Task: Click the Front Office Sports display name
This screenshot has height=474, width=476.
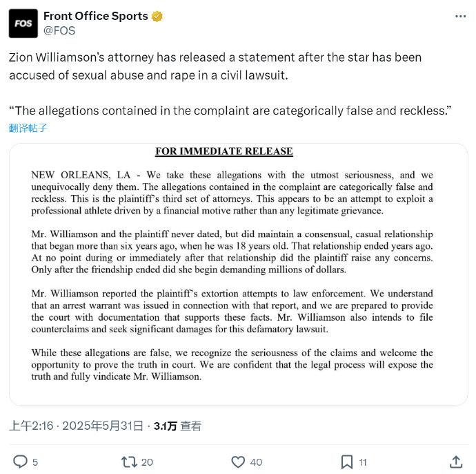Action: point(96,16)
